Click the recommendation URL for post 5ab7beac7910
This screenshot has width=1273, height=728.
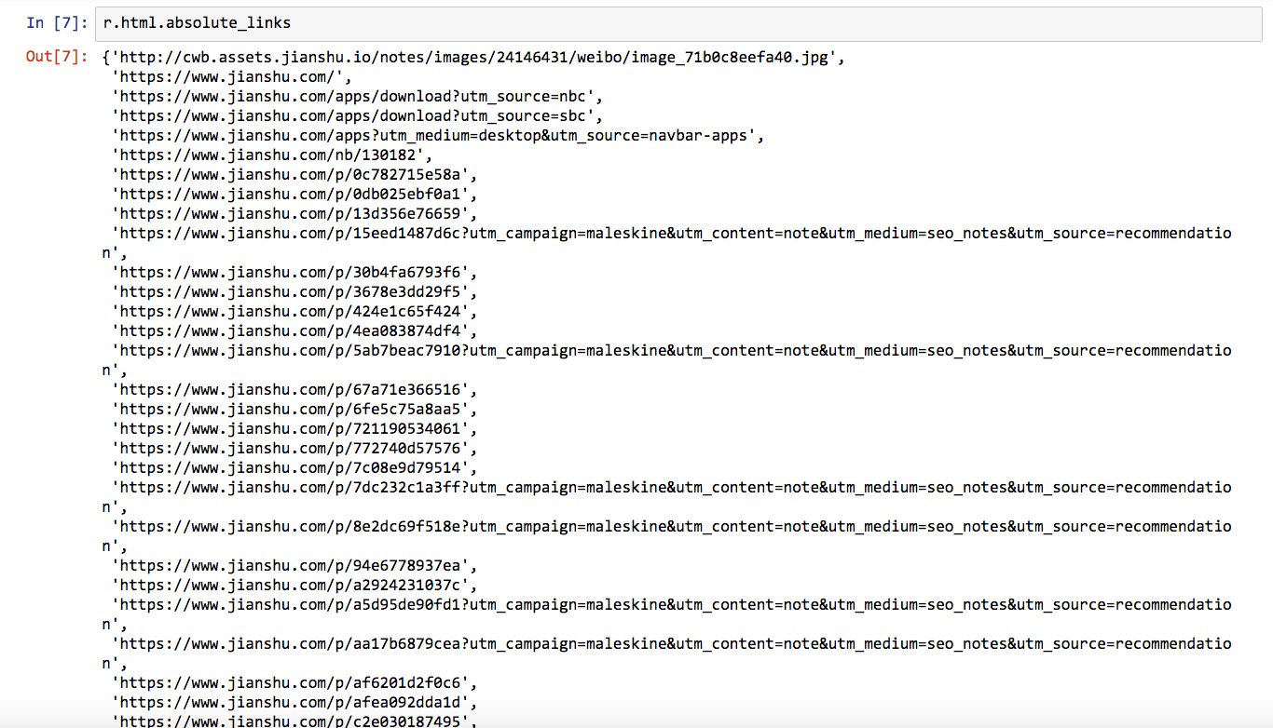point(671,351)
